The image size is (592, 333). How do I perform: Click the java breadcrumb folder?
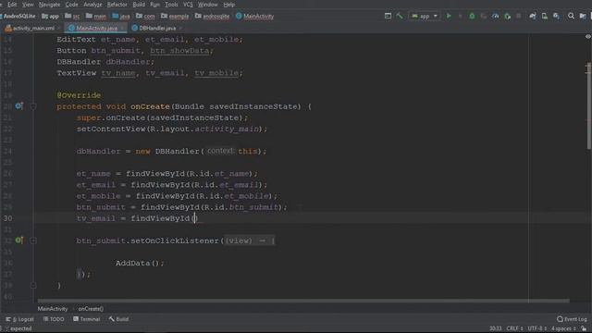tap(121, 17)
